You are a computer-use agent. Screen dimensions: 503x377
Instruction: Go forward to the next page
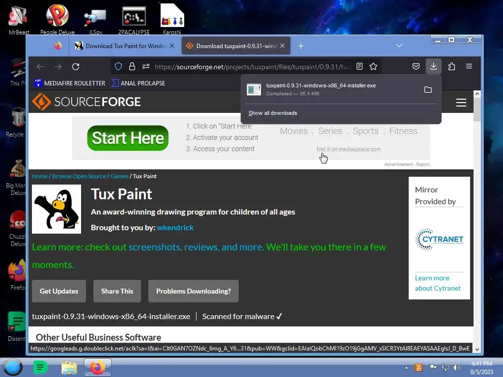tap(58, 67)
